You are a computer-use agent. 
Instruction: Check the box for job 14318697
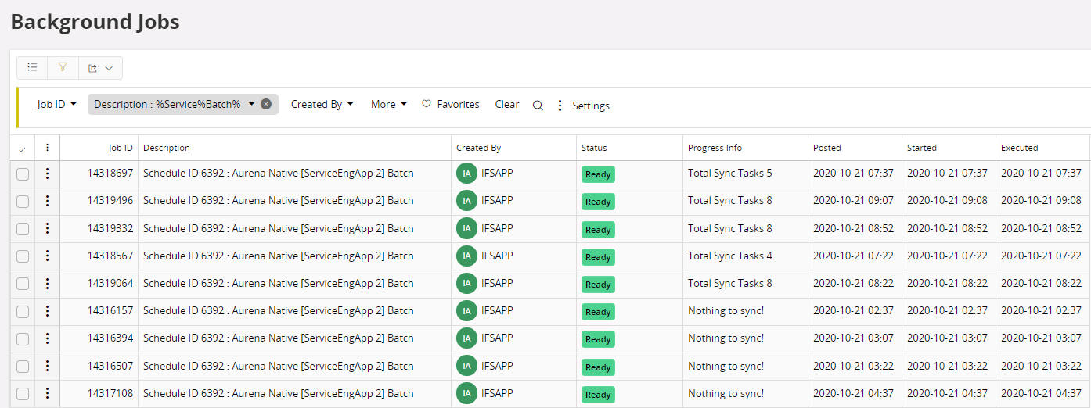tap(23, 174)
